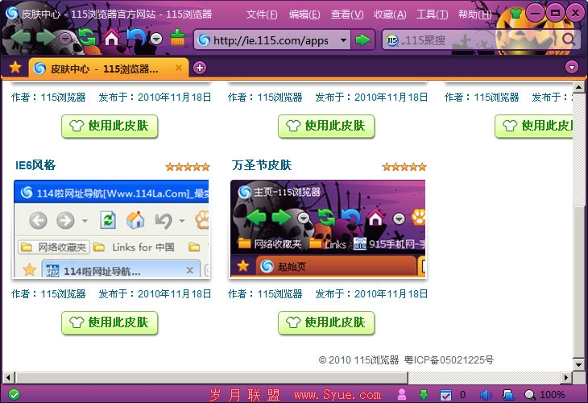Click the vertical scrollbar up arrow
The image size is (588, 403).
coord(578,88)
